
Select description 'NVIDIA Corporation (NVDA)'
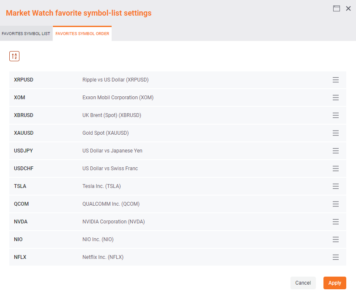(113, 222)
